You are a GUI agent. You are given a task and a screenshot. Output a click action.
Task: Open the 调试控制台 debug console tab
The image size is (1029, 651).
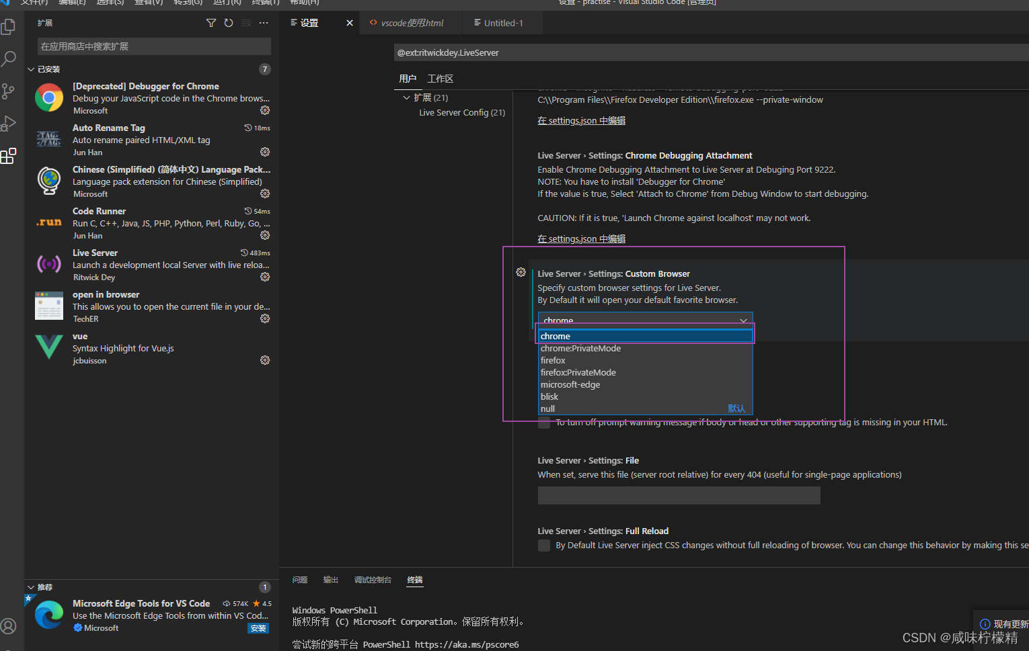click(x=373, y=580)
